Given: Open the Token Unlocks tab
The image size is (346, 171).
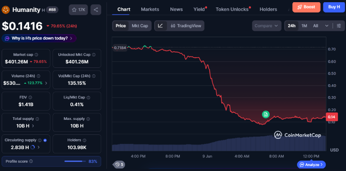Looking at the screenshot, I should coord(232,9).
